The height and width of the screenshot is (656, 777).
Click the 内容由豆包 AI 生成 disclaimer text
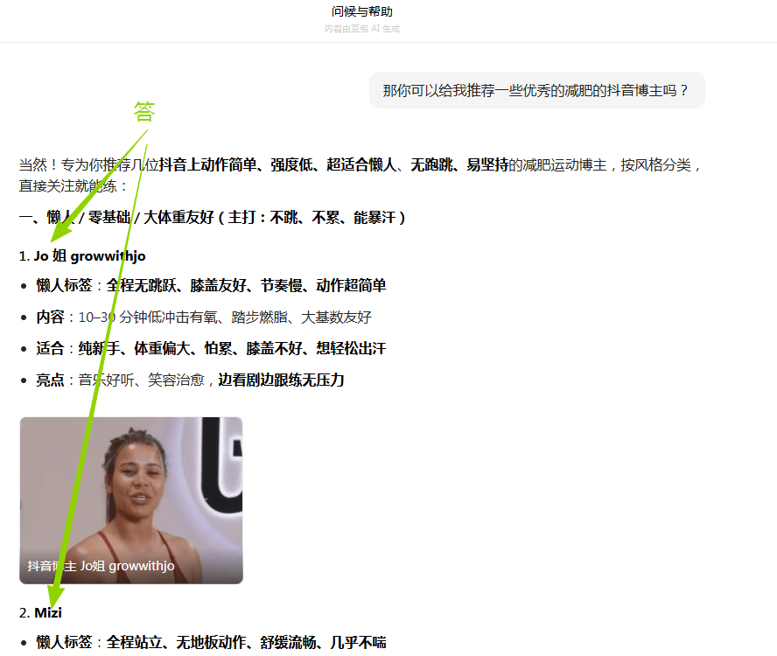pyautogui.click(x=361, y=29)
